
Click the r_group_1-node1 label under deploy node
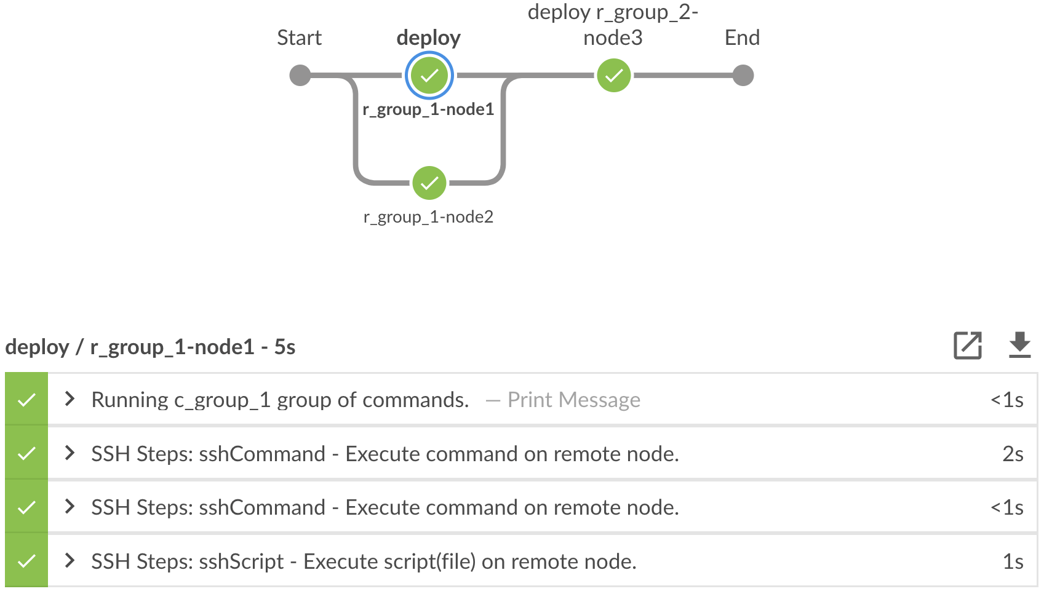coord(429,111)
